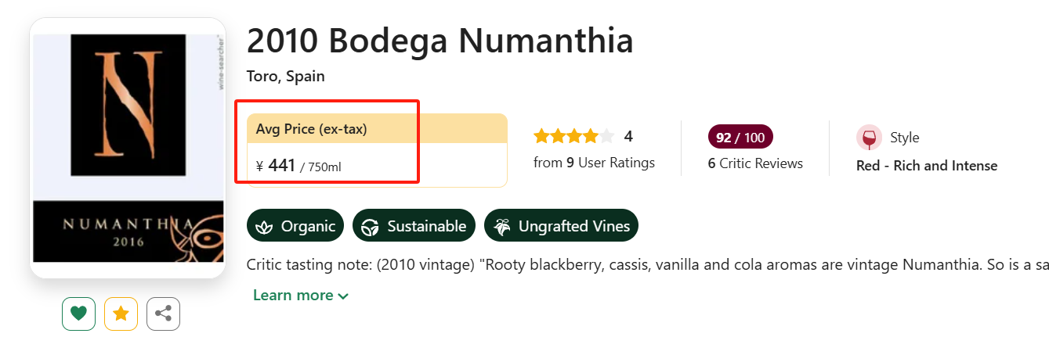The image size is (1049, 337).
Task: Click the Toro, Spain region text
Action: pos(285,77)
